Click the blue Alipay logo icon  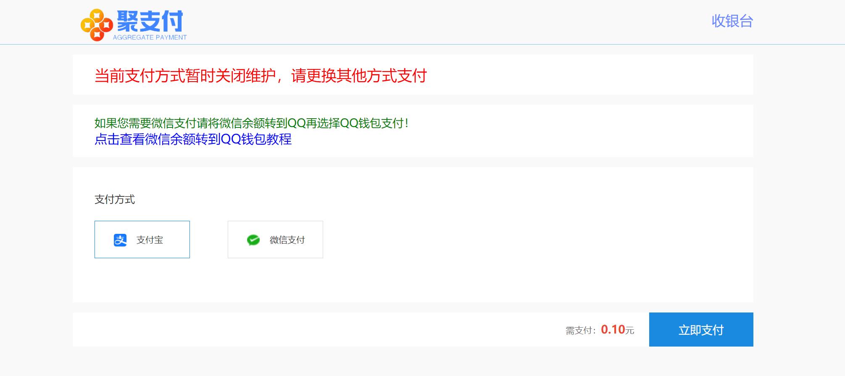coord(120,240)
